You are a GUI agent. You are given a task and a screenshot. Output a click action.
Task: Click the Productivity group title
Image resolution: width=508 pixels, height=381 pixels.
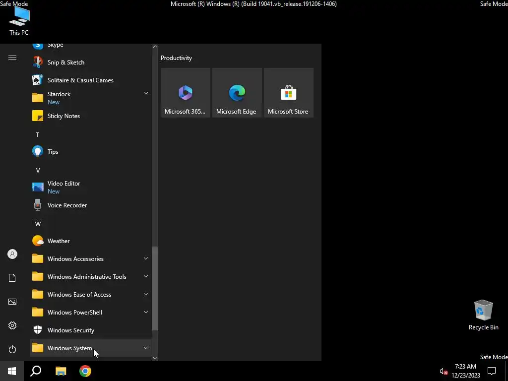pyautogui.click(x=176, y=58)
